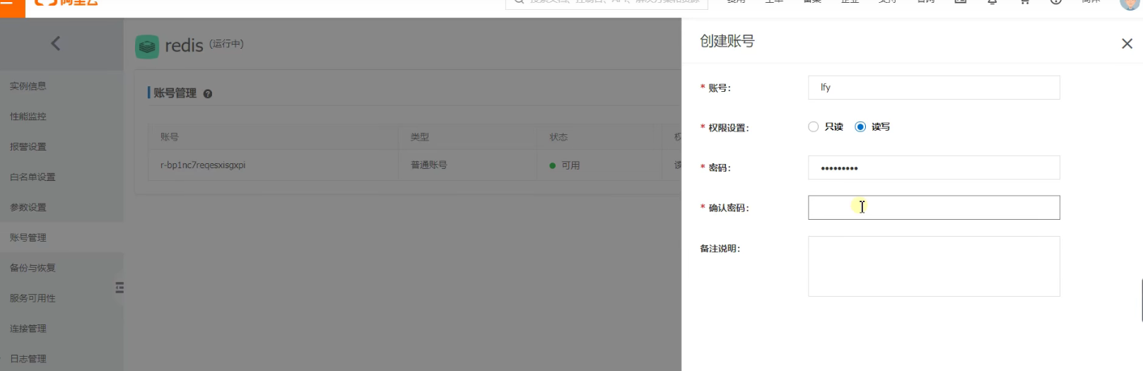Close the 创建账号 panel

(1127, 44)
